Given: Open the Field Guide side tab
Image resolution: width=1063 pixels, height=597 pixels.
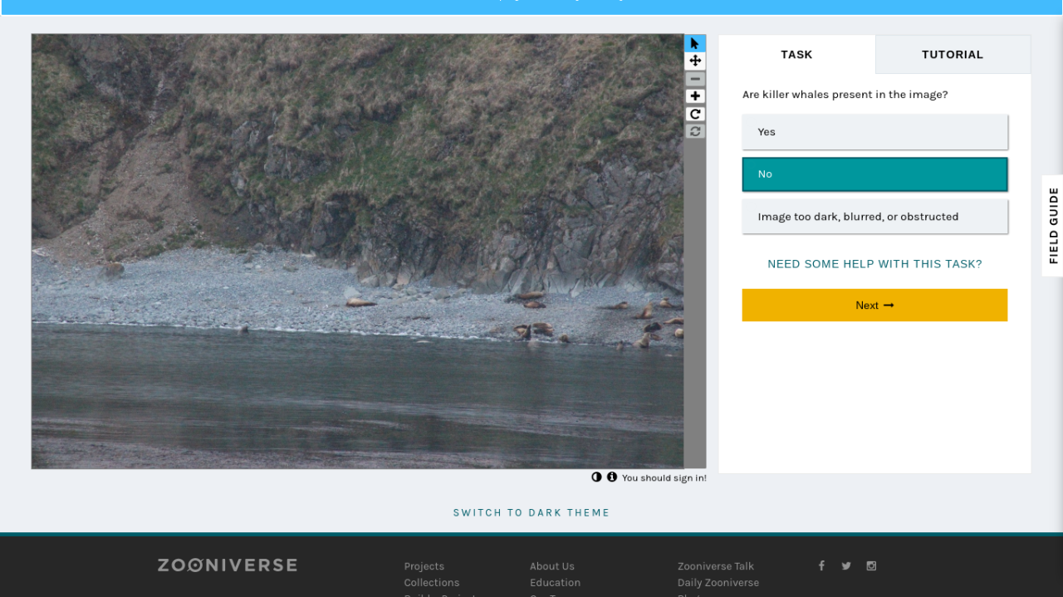Looking at the screenshot, I should pyautogui.click(x=1053, y=226).
